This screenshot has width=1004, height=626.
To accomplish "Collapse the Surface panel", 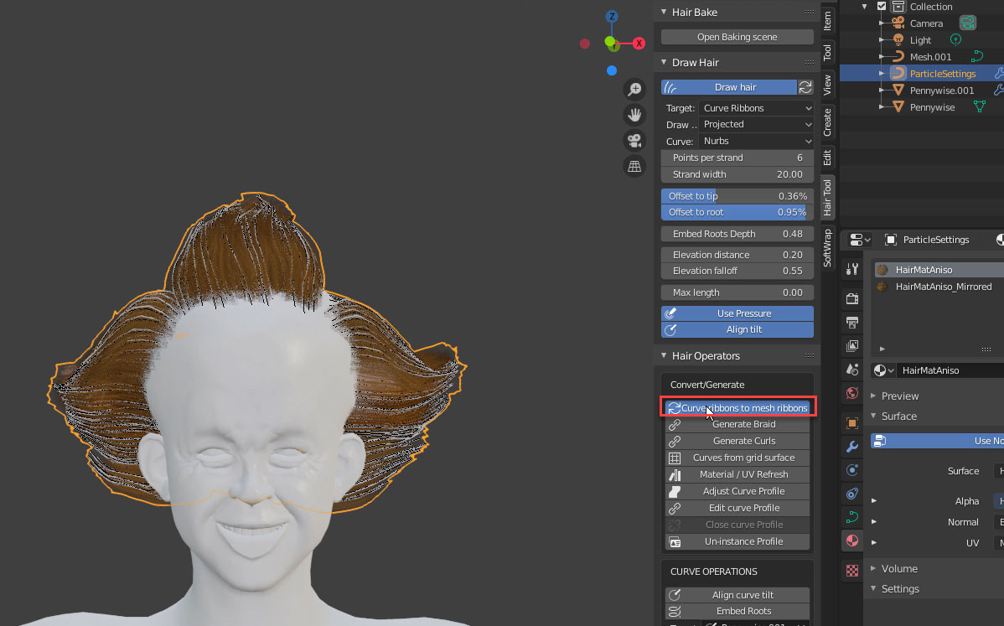I will pos(873,416).
